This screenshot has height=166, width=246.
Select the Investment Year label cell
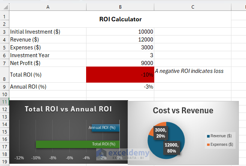pyautogui.click(x=48, y=55)
